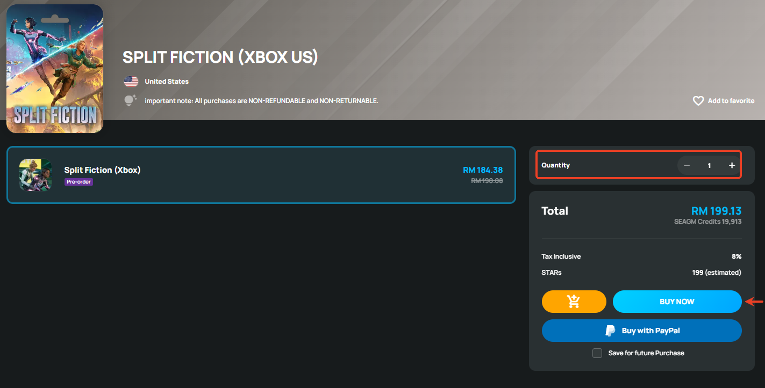Click the Split Fiction (Xbox) product thumbnail
The image size is (765, 388).
(35, 175)
